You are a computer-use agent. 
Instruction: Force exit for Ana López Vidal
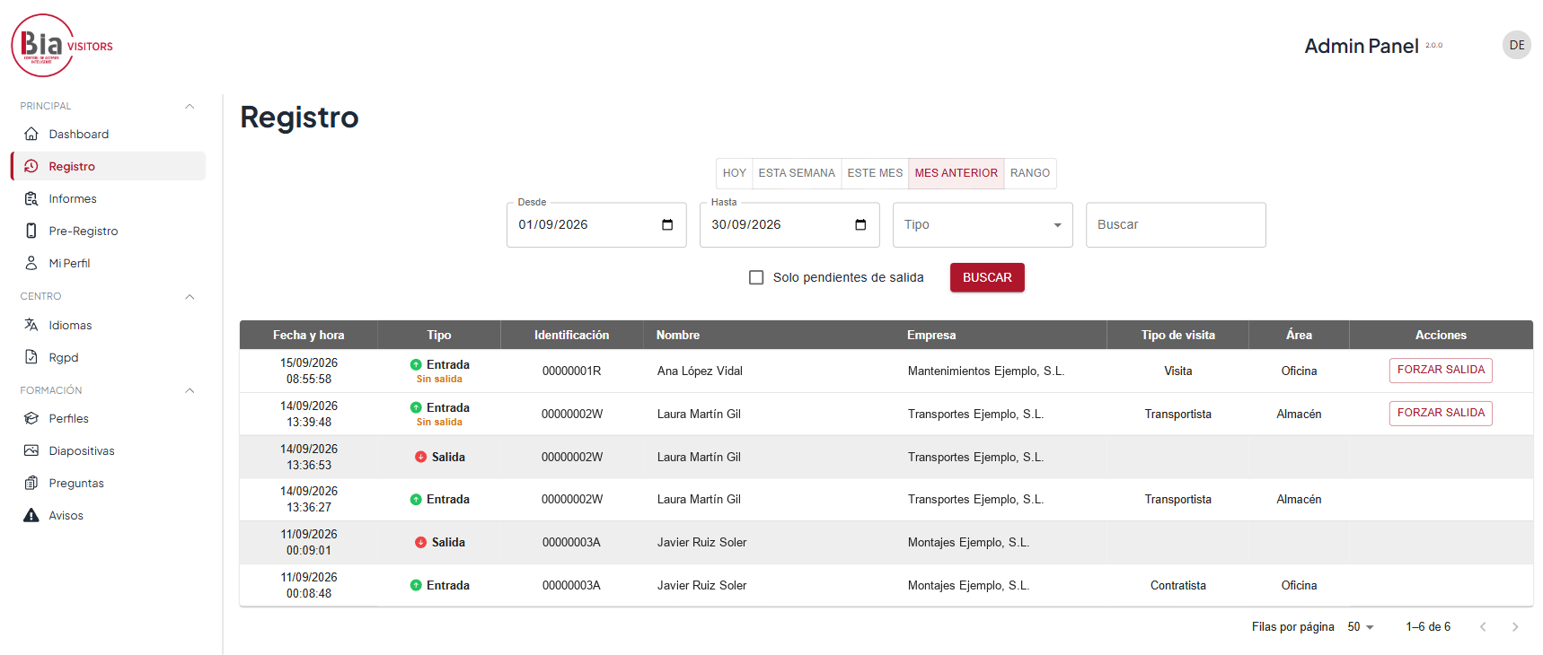tap(1441, 370)
